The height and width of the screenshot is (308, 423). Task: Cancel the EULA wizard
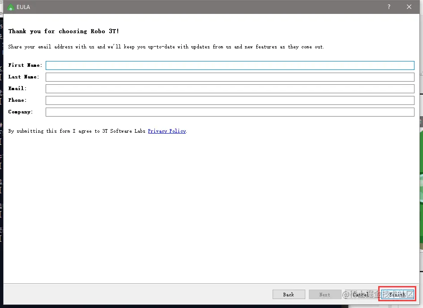(361, 295)
